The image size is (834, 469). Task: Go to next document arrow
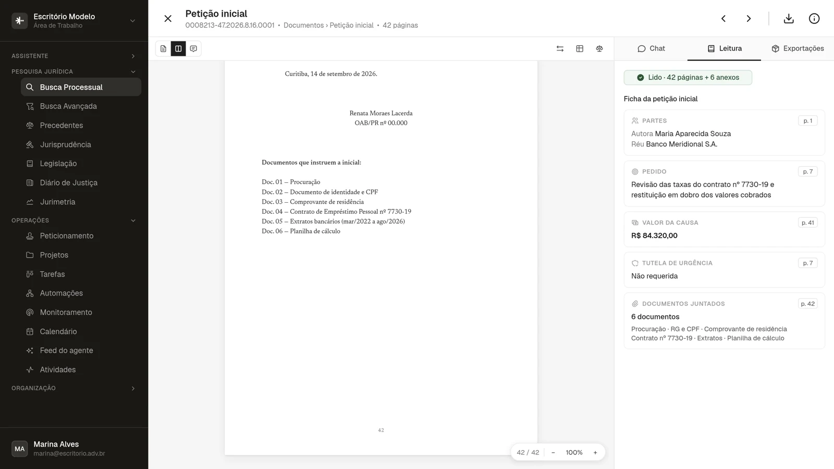click(749, 19)
